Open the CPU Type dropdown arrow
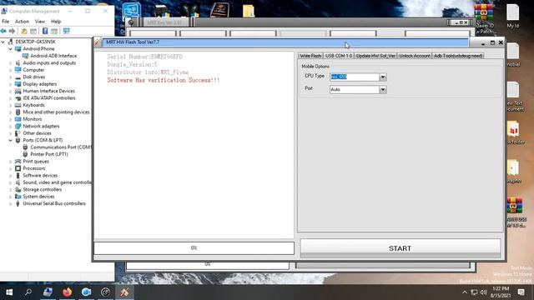 382,77
